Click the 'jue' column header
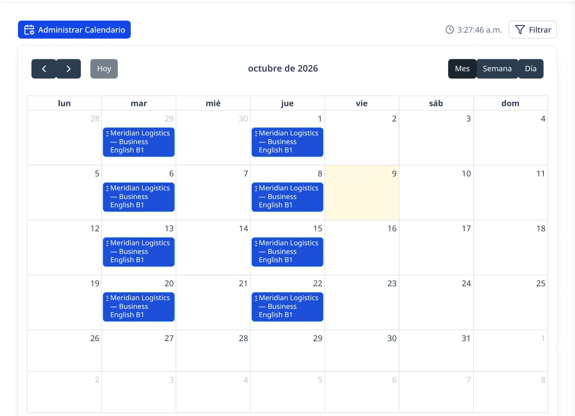Viewport: 575px width, 416px height. tap(287, 103)
